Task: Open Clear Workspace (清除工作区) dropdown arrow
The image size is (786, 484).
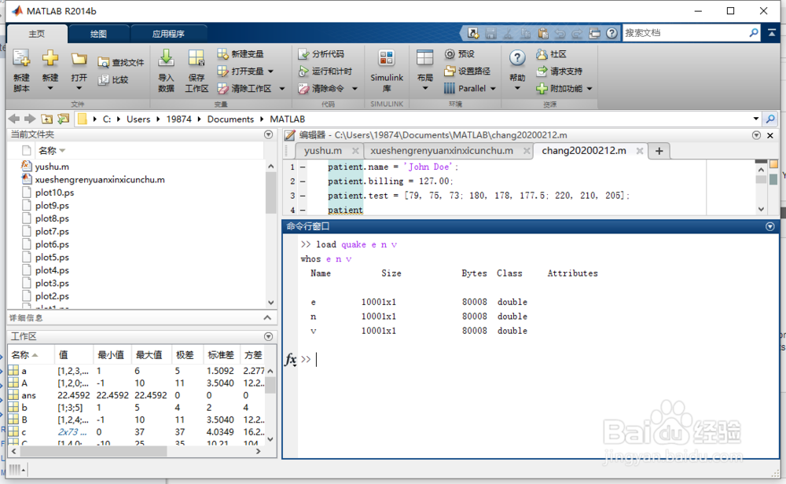Action: tap(282, 89)
